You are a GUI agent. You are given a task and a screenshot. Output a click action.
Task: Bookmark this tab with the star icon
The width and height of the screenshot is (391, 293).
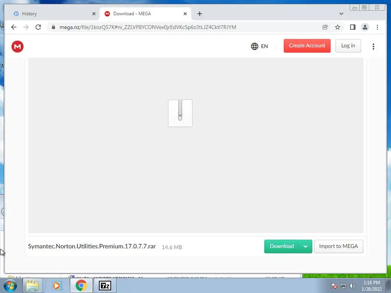(x=338, y=27)
